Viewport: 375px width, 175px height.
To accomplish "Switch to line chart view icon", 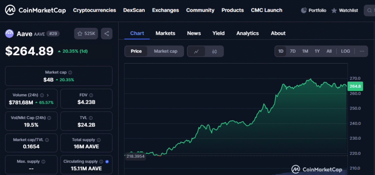I will coord(196,51).
